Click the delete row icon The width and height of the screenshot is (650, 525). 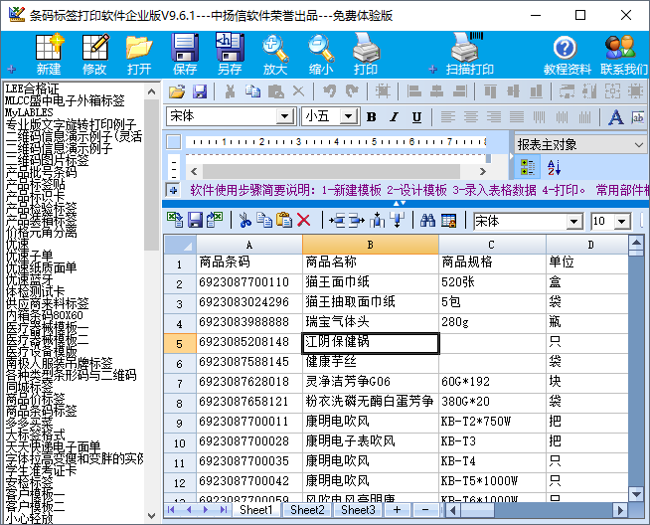[x=357, y=220]
